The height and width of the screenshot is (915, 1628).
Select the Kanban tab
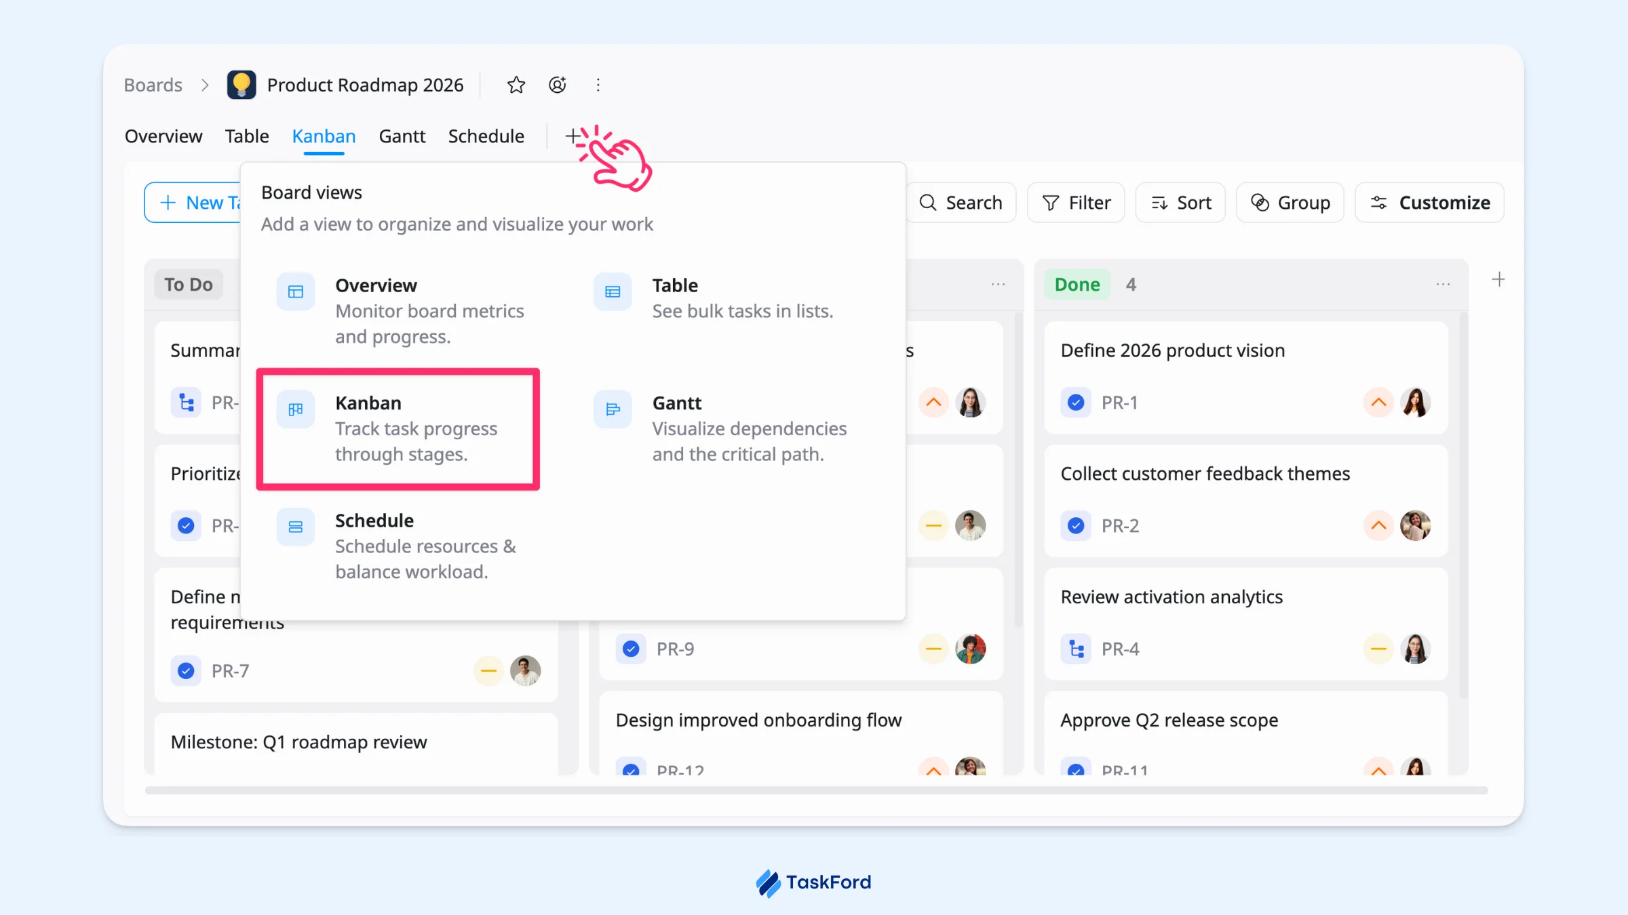point(324,136)
